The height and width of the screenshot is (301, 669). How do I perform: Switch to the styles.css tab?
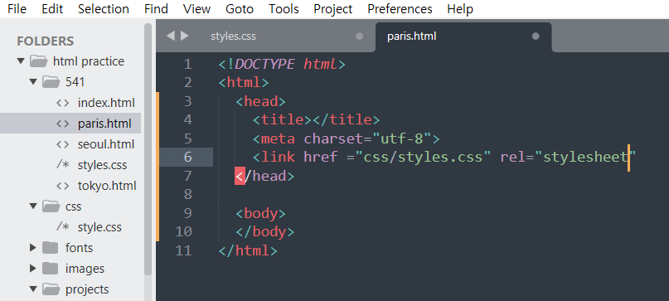(233, 36)
